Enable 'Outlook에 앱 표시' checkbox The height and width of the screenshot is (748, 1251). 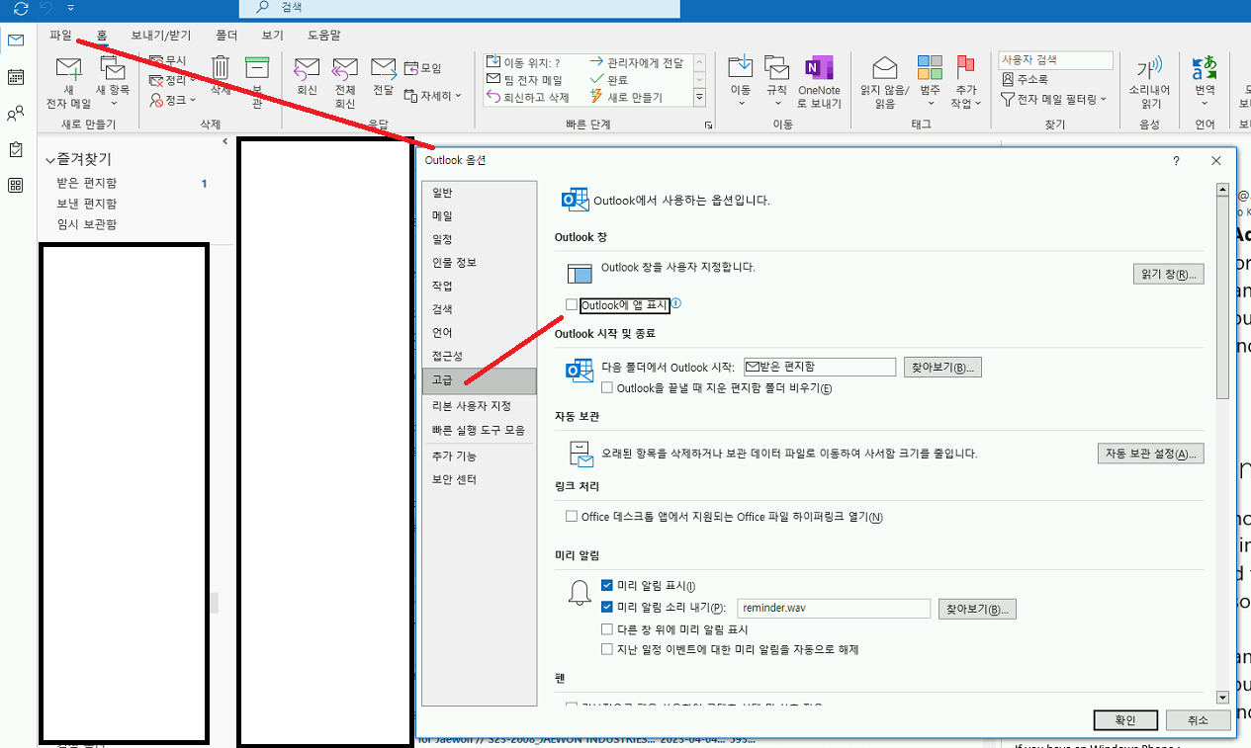pyautogui.click(x=572, y=305)
